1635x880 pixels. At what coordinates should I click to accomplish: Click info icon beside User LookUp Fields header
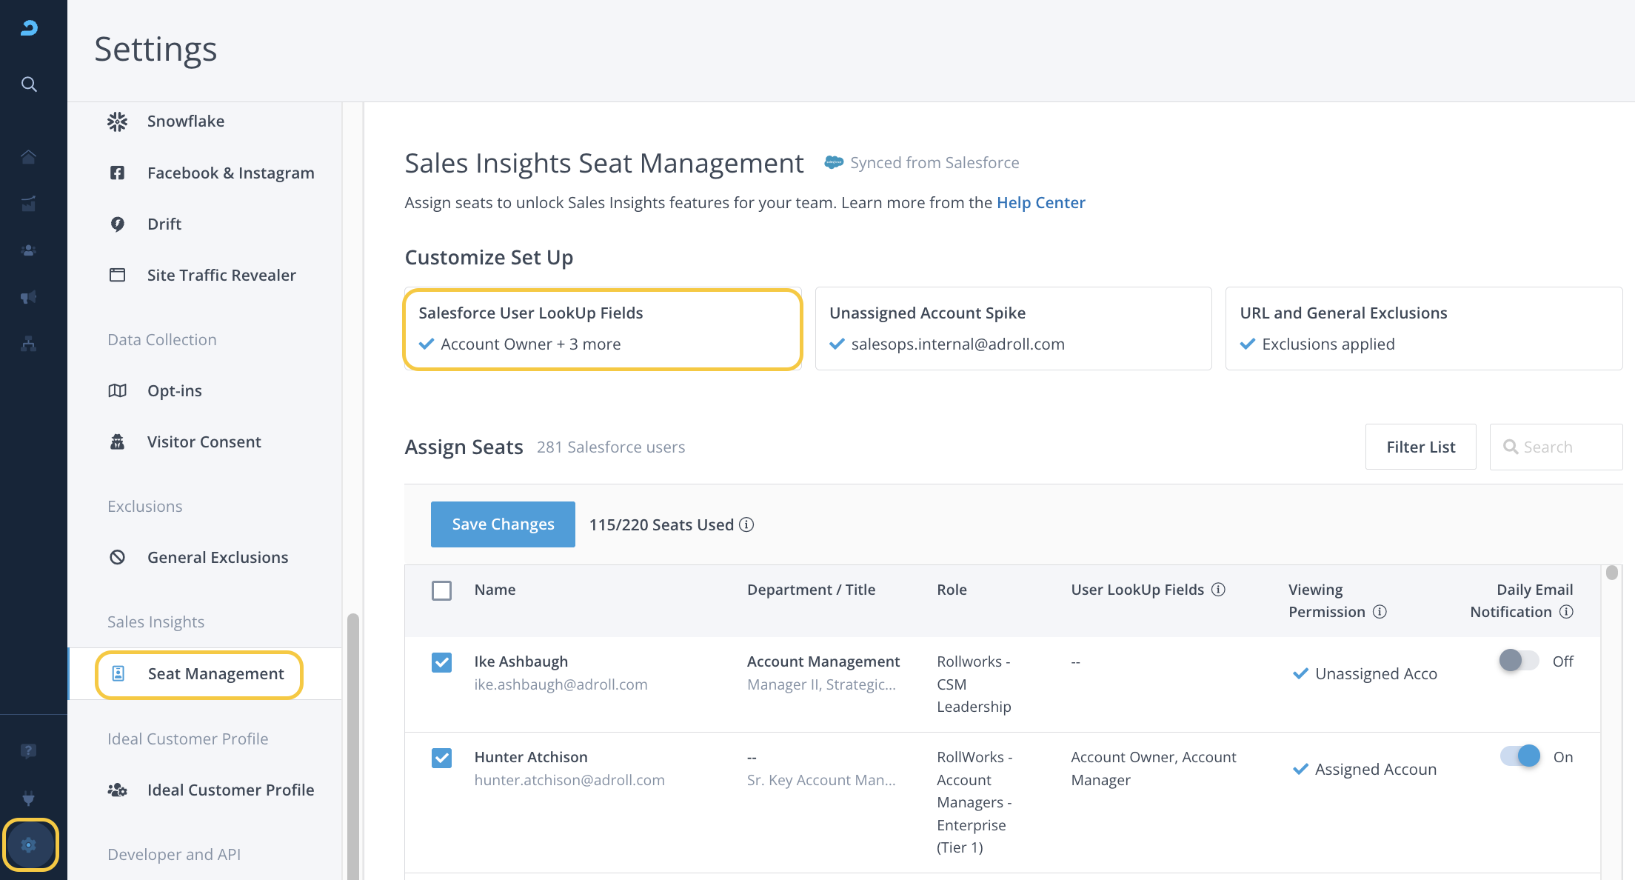coord(1218,590)
